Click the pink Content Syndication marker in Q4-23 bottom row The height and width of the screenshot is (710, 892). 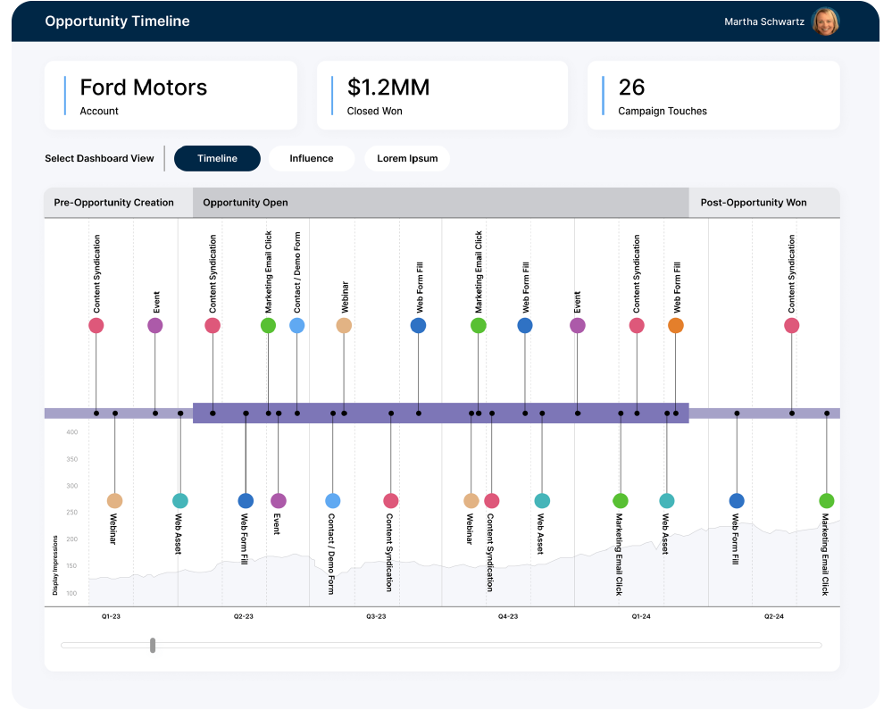click(491, 501)
